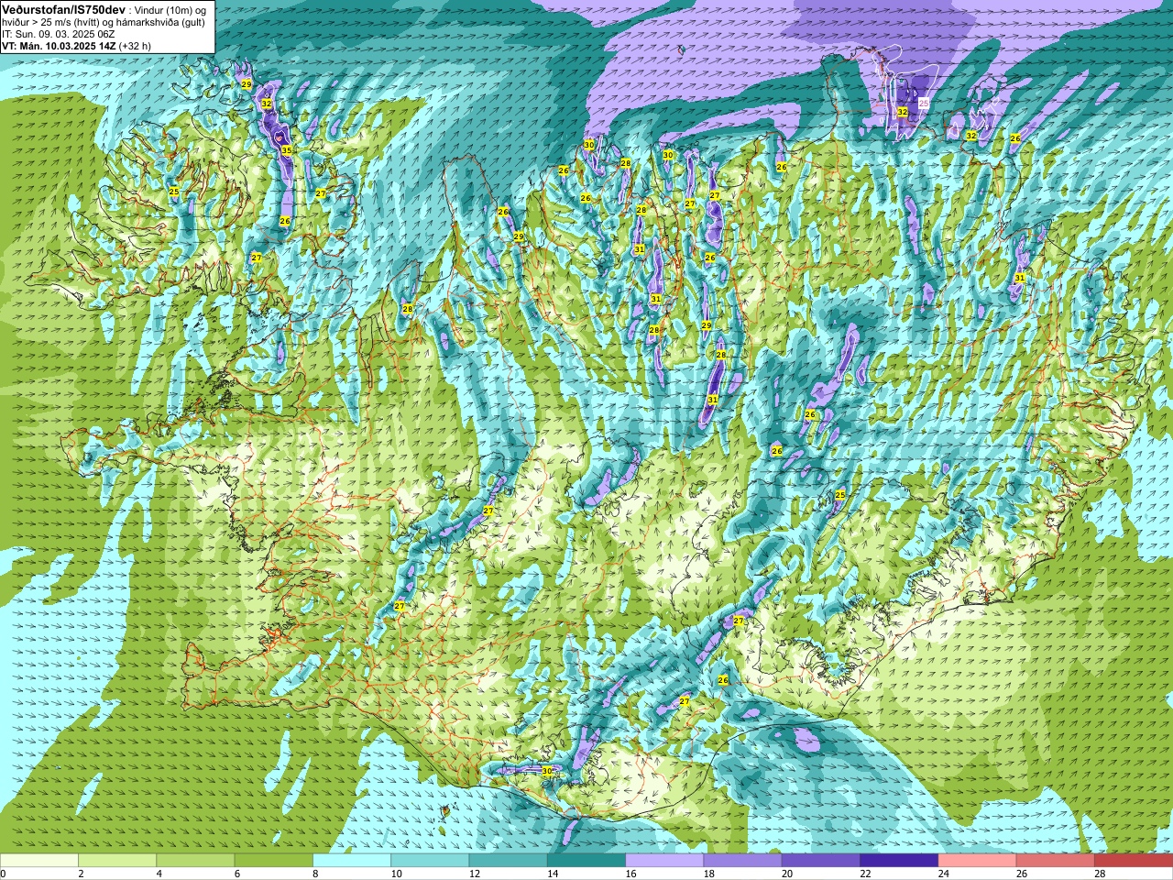Pick the 18–20 m/s purple legend swatch
Image resolution: width=1173 pixels, height=880 pixels.
(x=742, y=861)
